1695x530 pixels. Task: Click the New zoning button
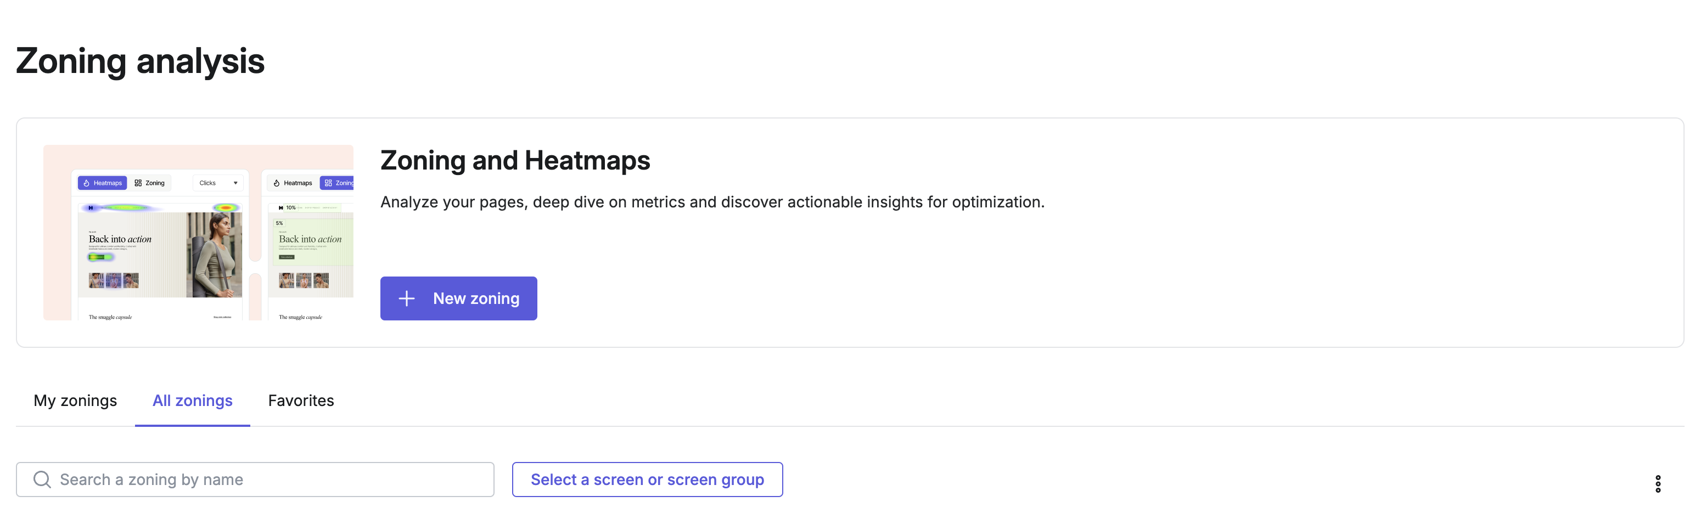click(459, 298)
